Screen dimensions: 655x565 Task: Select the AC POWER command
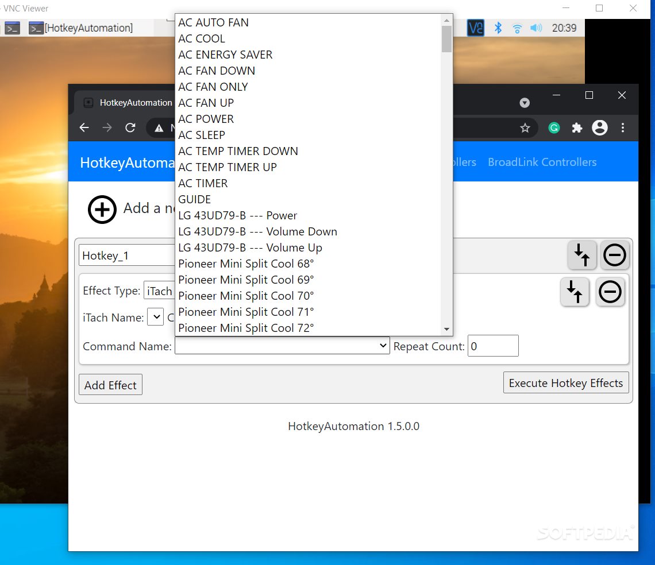click(x=308, y=119)
